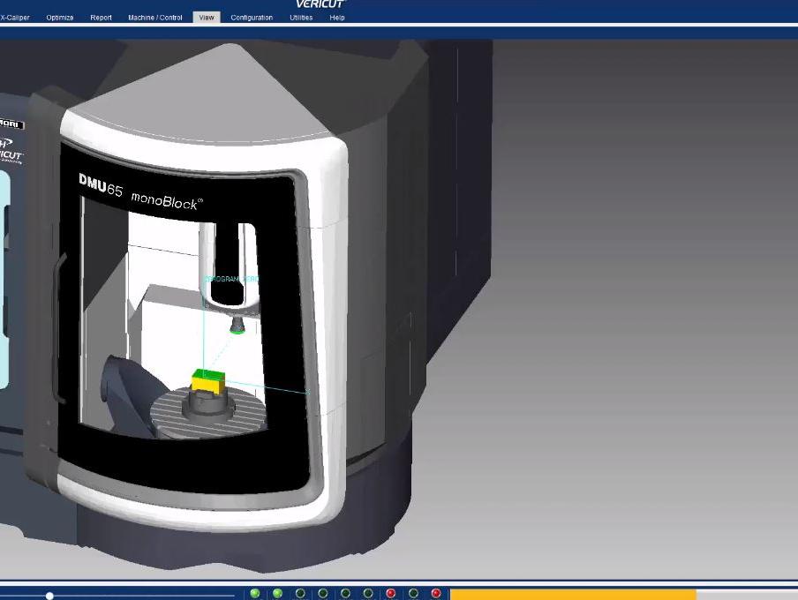
Task: Click the second bright green status light
Action: tap(277, 594)
